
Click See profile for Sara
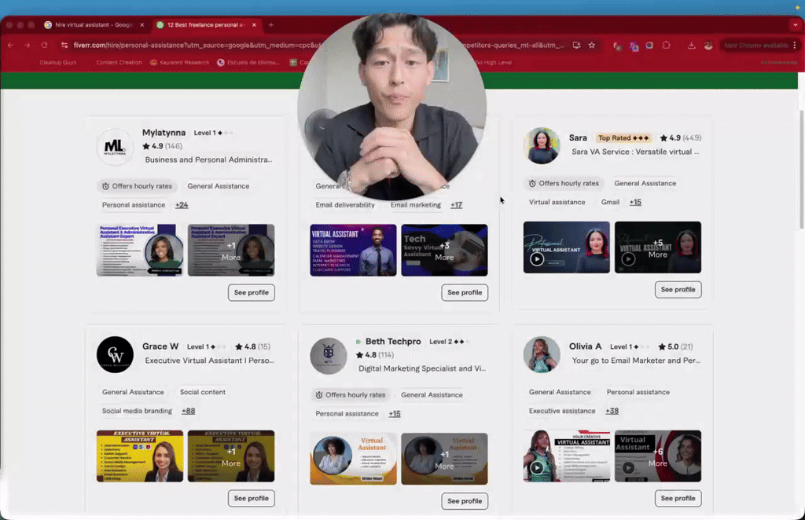(x=678, y=289)
